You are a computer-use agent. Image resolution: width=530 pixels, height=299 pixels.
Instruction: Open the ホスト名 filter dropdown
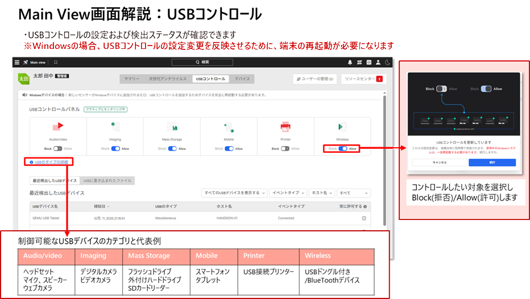322,193
